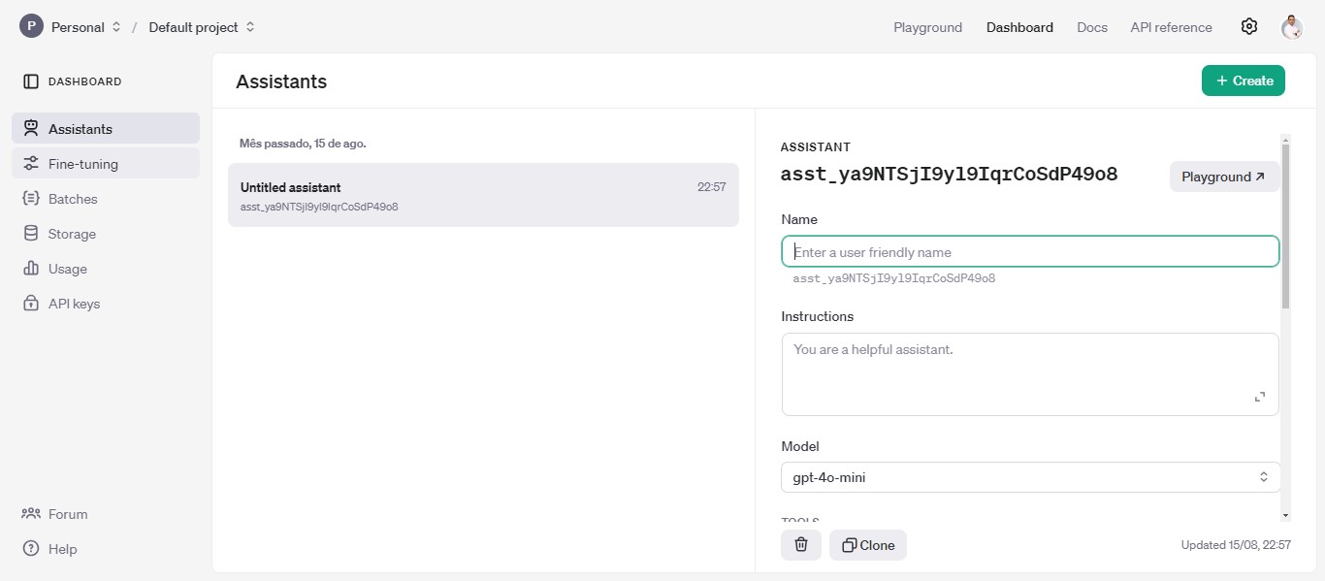1325x581 pixels.
Task: Open Usage in the sidebar
Action: pos(106,269)
